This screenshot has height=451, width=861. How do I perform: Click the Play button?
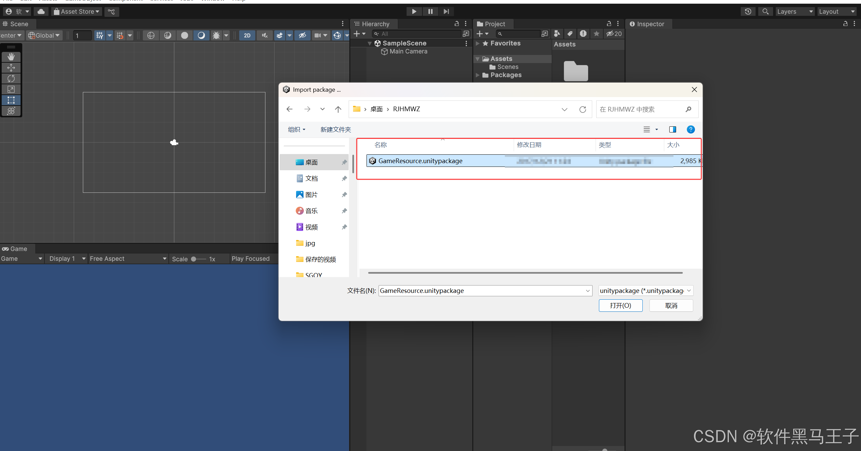click(414, 11)
